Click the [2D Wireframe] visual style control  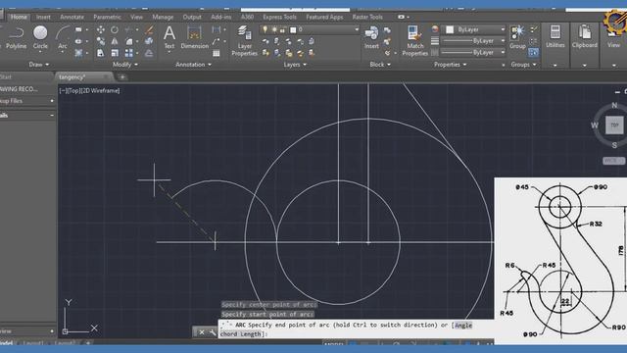pos(100,91)
